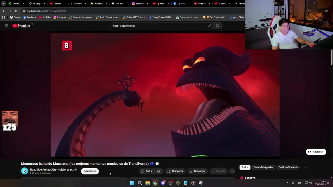Open the Conversor de Letras bookmark

(188, 17)
